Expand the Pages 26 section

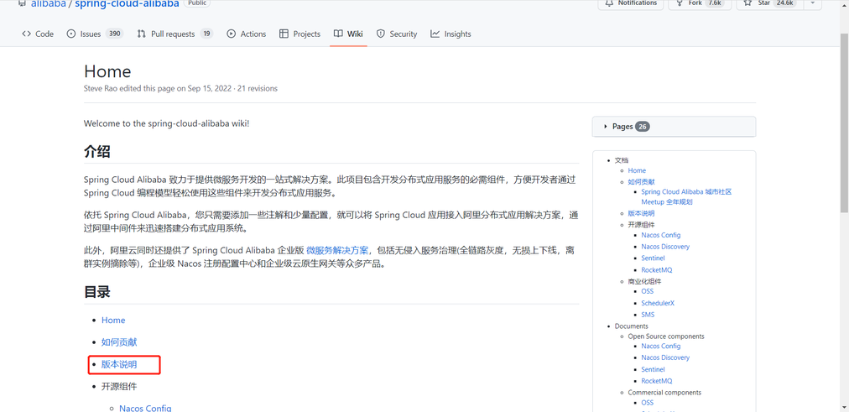[675, 126]
